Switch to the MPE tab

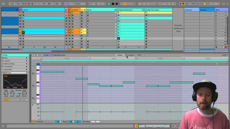point(139,55)
